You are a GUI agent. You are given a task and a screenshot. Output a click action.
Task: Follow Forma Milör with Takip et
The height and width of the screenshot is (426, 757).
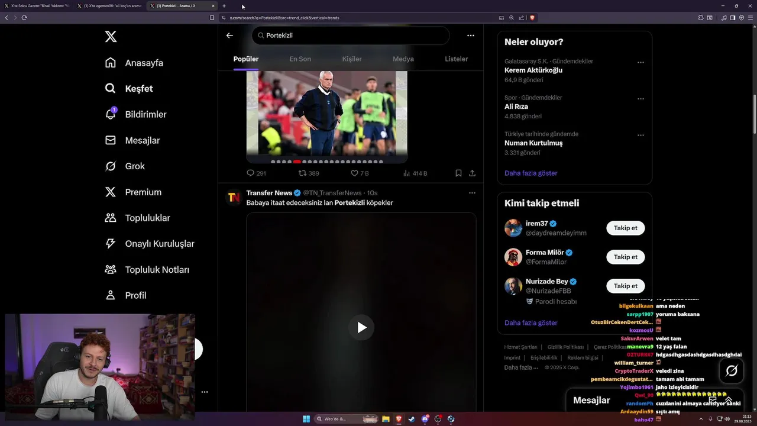click(x=625, y=257)
